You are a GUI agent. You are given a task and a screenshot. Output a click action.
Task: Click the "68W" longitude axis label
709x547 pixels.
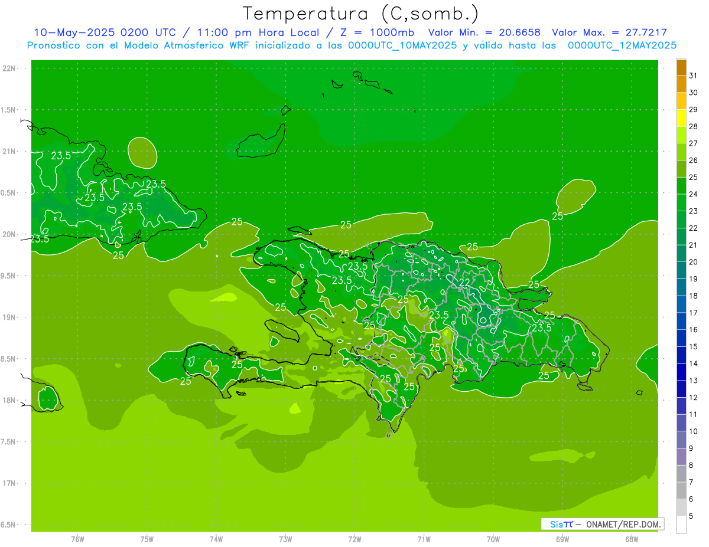click(x=632, y=539)
